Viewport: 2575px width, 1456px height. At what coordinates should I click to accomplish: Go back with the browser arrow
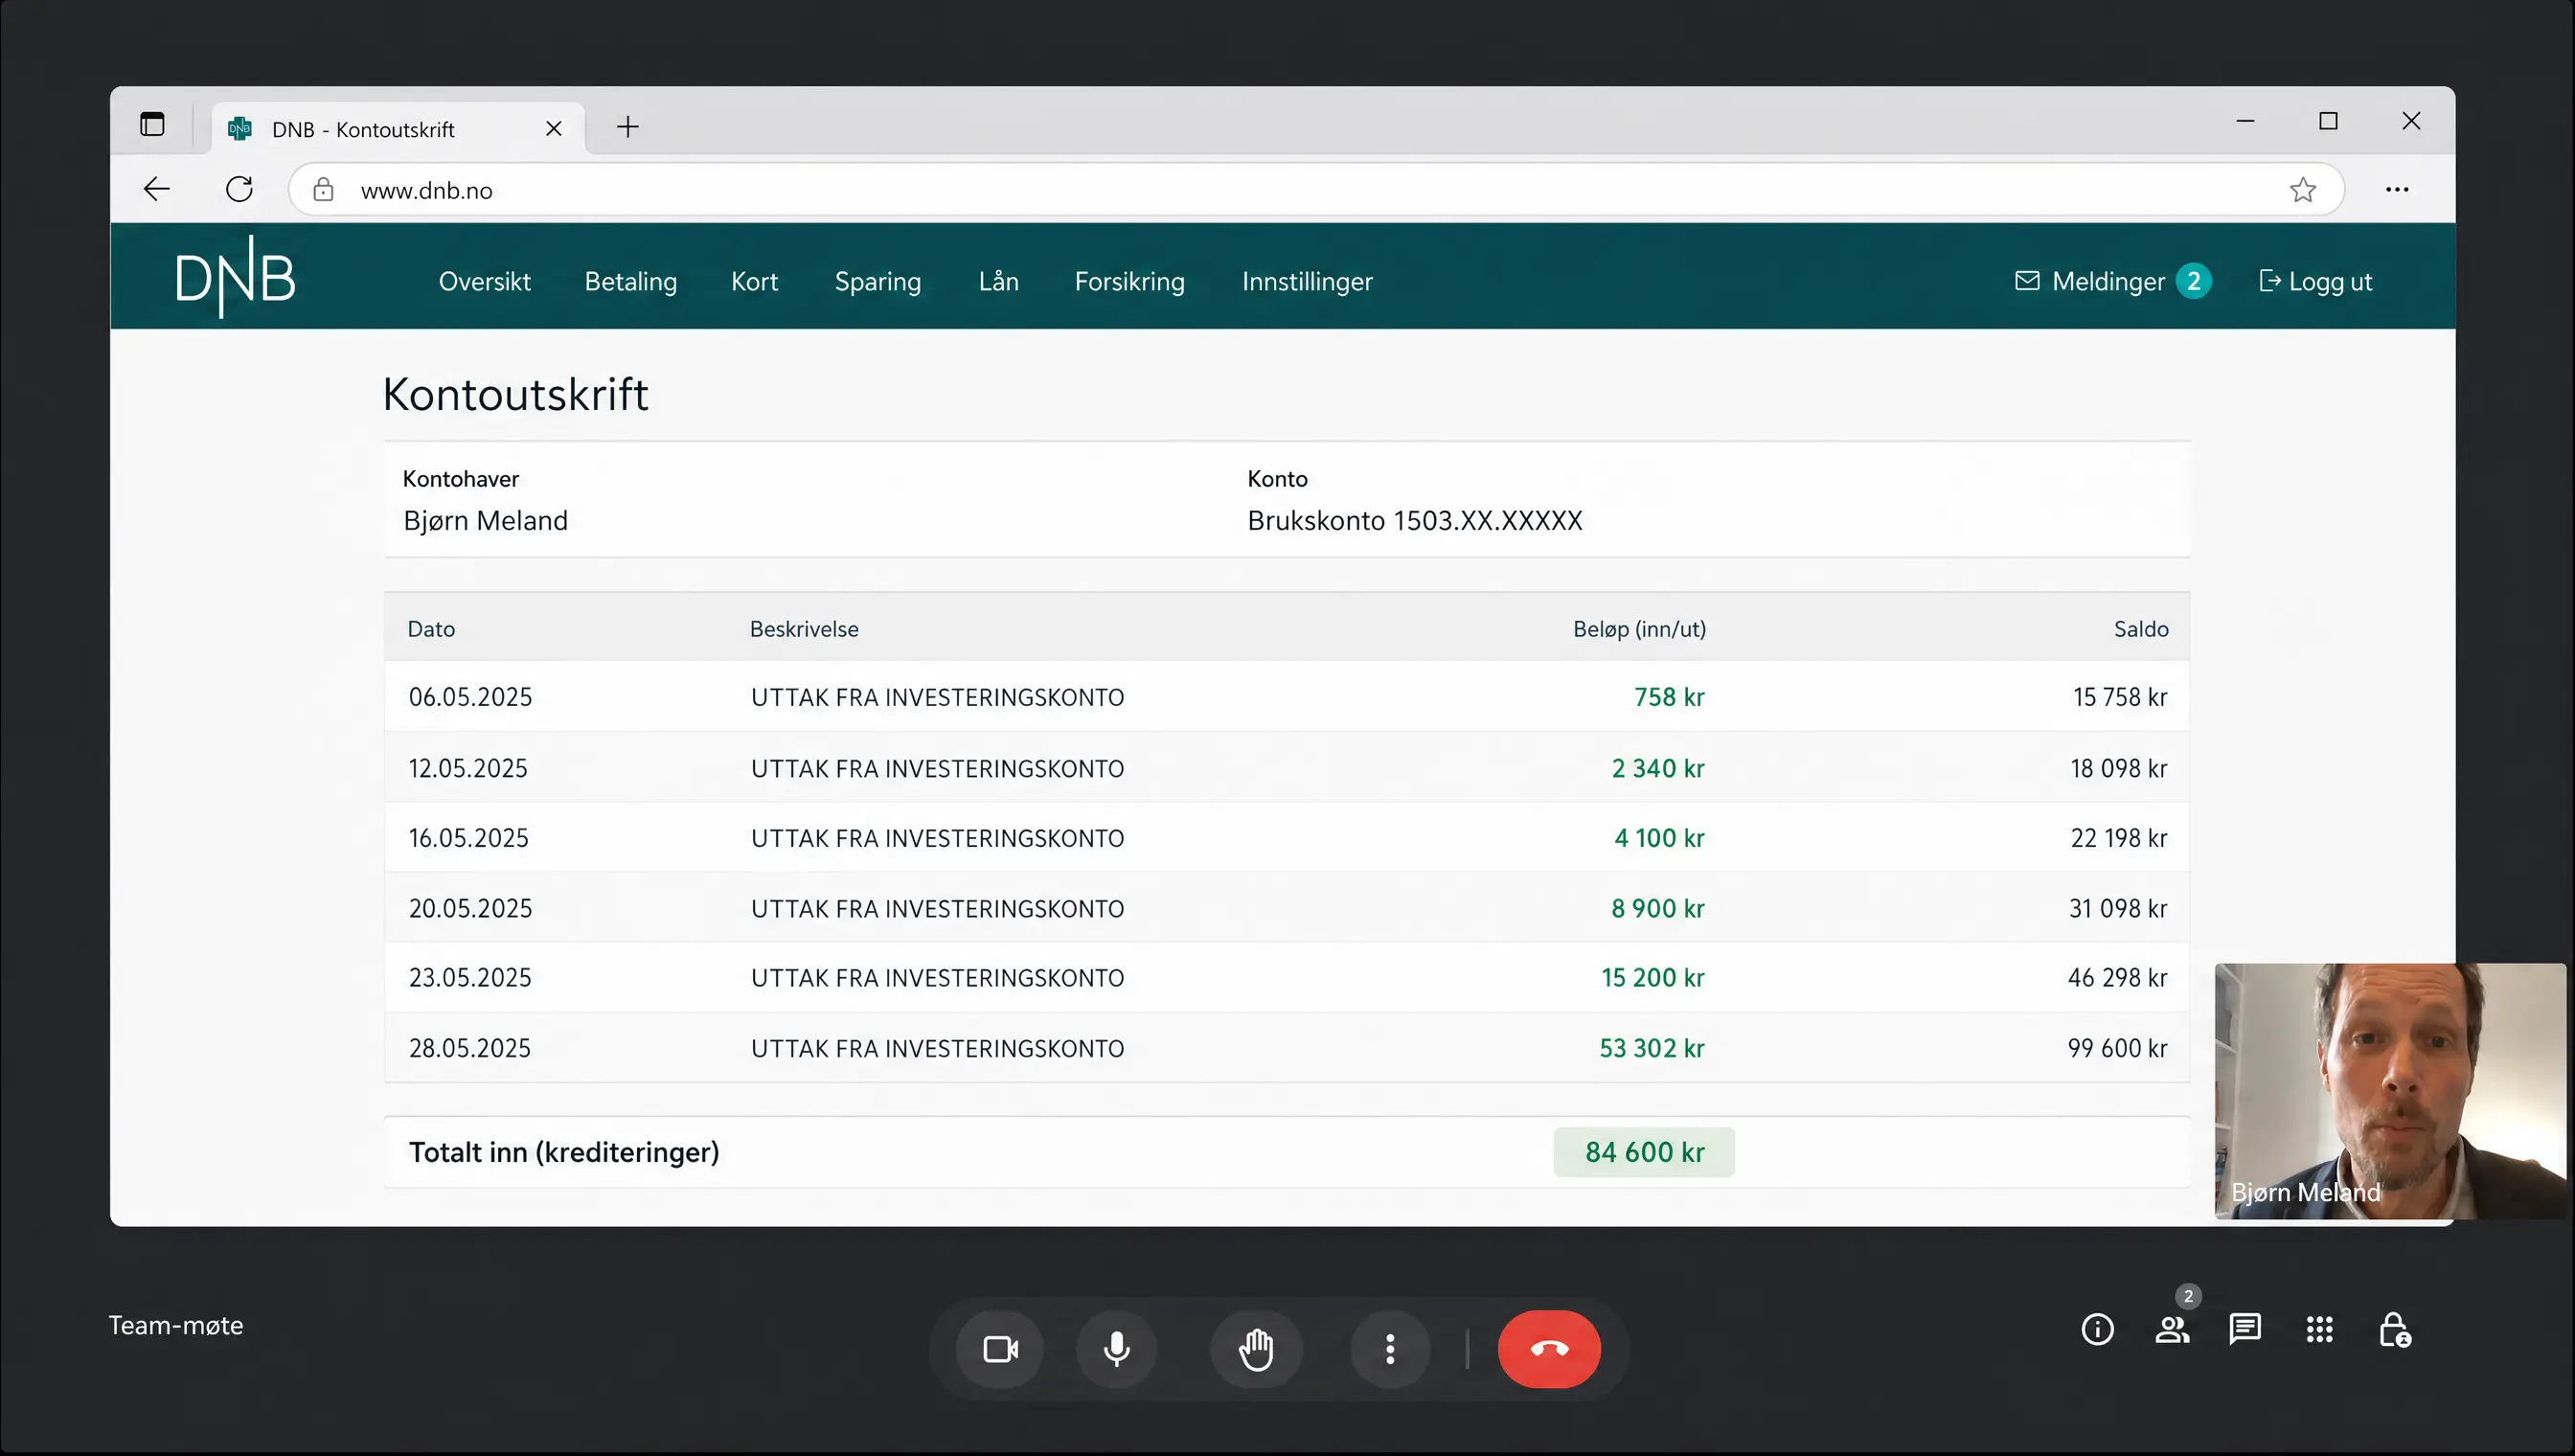pyautogui.click(x=157, y=189)
